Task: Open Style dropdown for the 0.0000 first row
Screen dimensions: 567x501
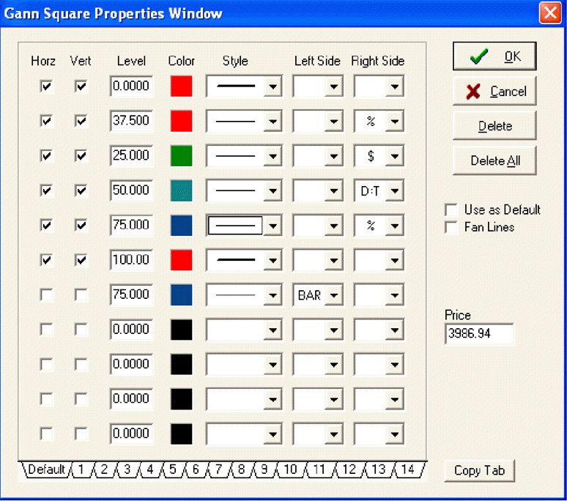Action: [273, 86]
